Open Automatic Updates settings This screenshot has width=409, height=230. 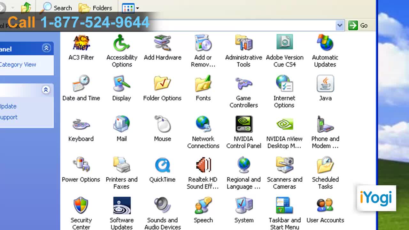[x=325, y=51]
